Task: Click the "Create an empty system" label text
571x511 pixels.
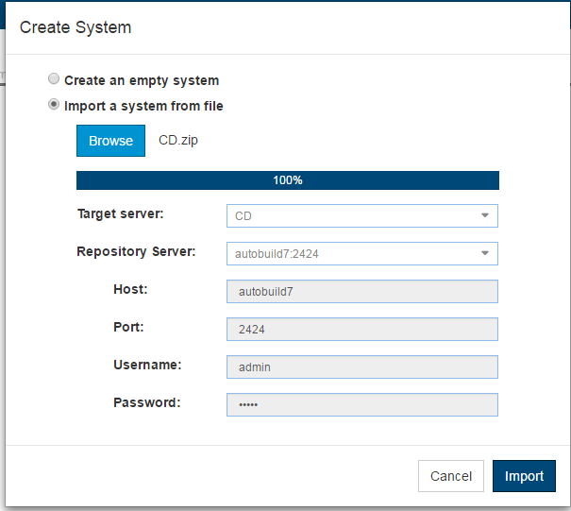Action: pyautogui.click(x=142, y=80)
